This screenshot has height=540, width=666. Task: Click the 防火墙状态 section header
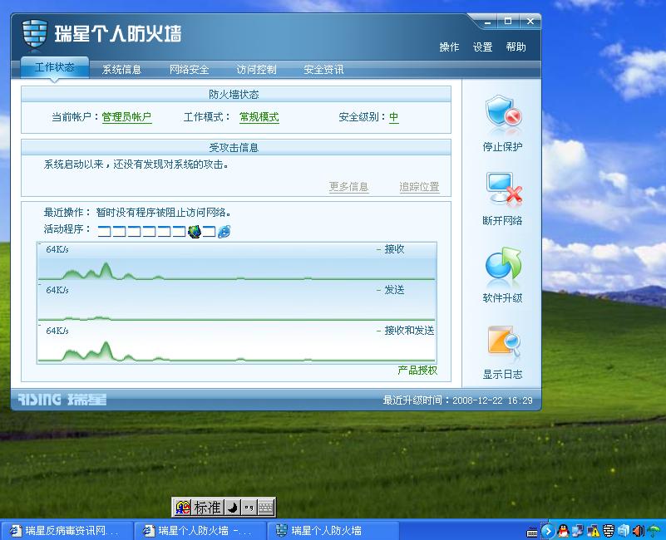236,94
